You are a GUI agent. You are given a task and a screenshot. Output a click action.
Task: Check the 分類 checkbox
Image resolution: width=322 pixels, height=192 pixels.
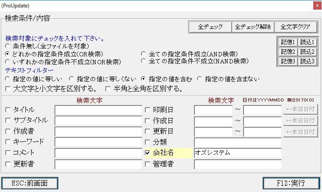[147, 142]
